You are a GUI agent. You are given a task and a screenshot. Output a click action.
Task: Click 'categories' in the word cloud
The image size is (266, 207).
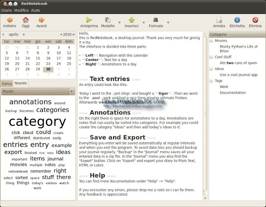53,110
